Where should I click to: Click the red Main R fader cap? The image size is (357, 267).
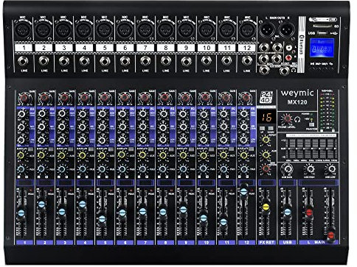331,236
